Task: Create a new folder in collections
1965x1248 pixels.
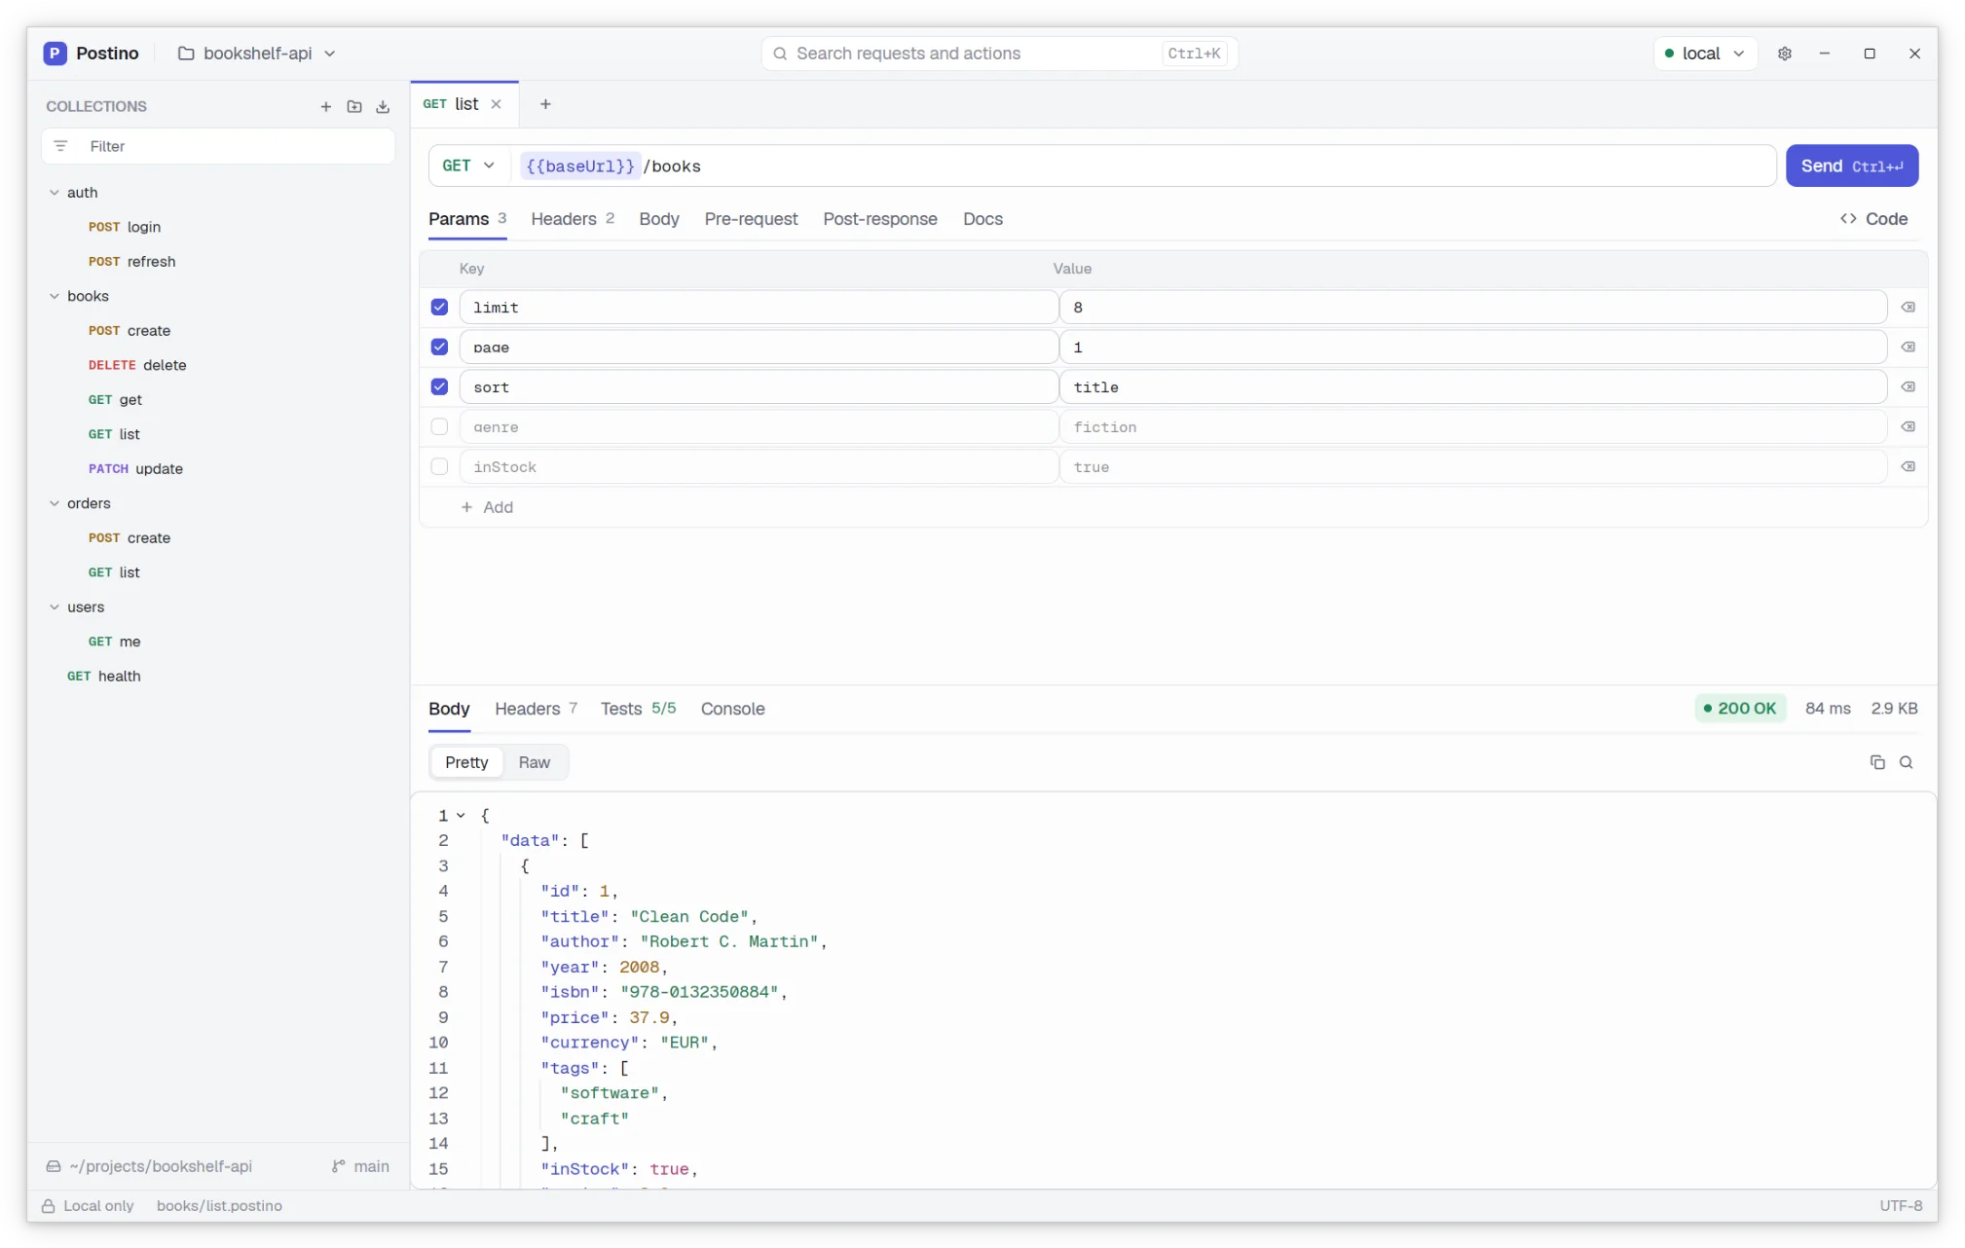Action: [354, 106]
